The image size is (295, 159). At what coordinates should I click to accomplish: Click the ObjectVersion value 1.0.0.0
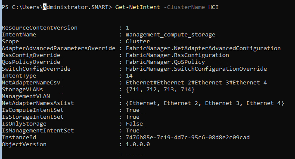point(138,144)
